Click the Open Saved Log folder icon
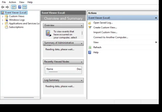The height and width of the screenshot is (112, 162). (90, 23)
